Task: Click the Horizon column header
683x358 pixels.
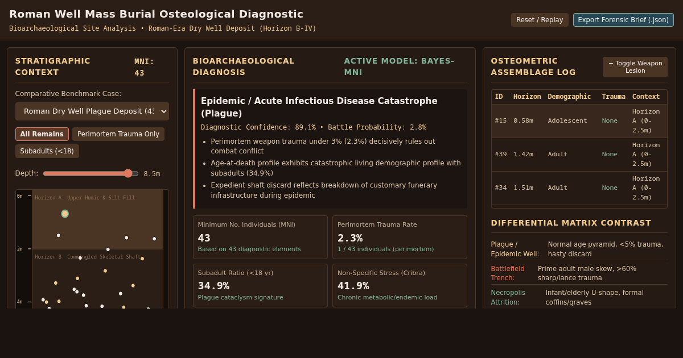Action: [x=527, y=97]
